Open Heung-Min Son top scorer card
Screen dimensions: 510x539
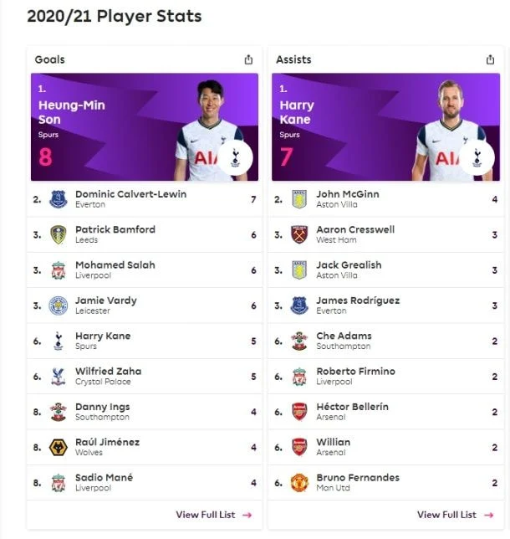point(144,127)
